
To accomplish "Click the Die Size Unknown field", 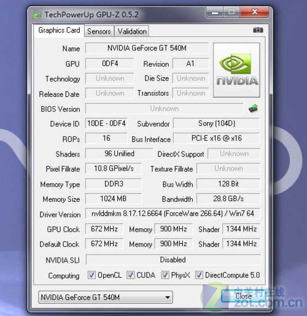I will coord(190,79).
